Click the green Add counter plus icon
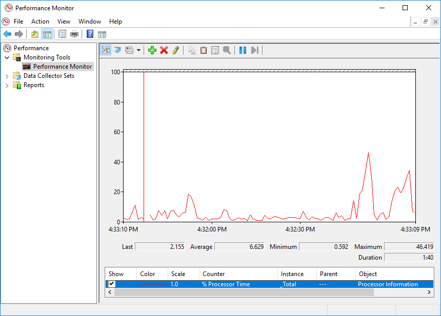Screen dimensions: 441x316 (152, 50)
